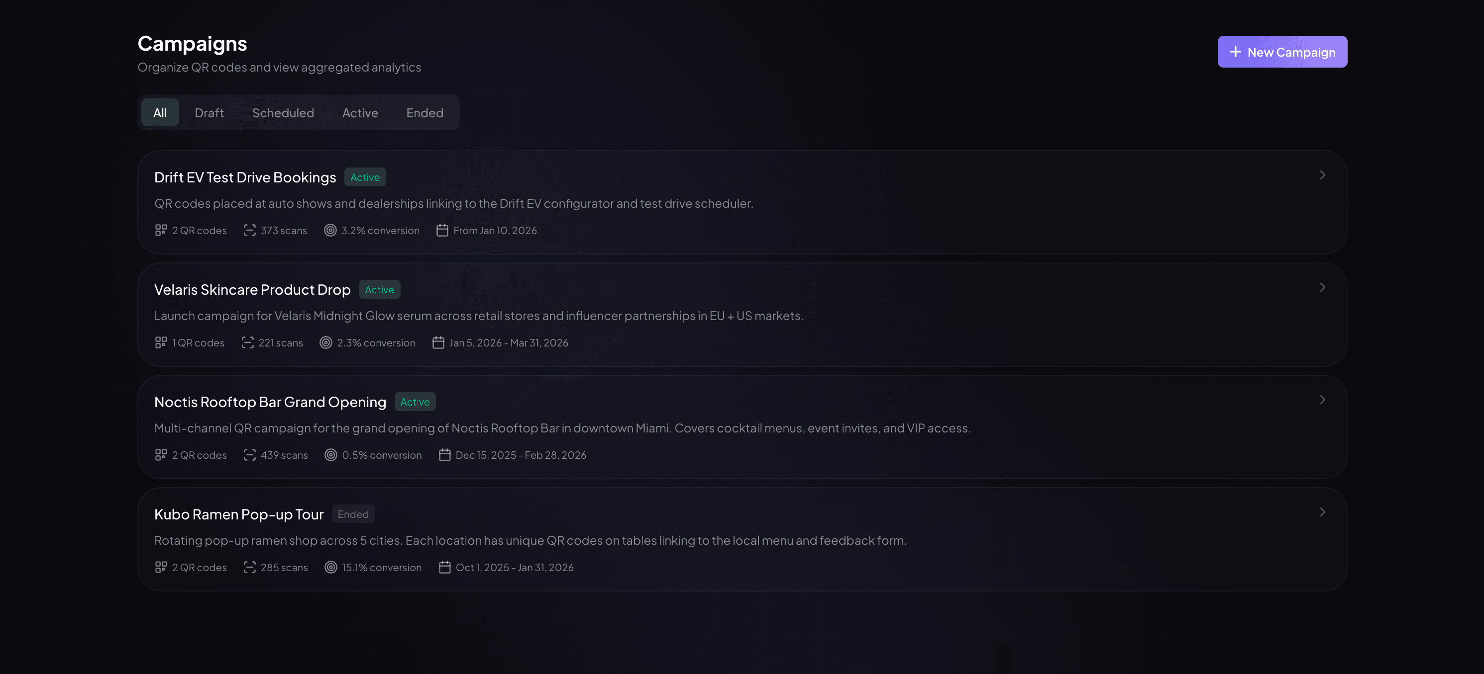Viewport: 1484px width, 674px height.
Task: Click the QR codes icon on Kubo Ramen card
Action: pyautogui.click(x=161, y=567)
